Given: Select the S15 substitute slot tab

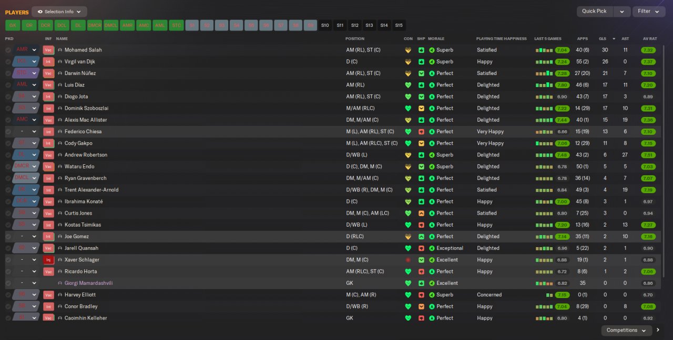Looking at the screenshot, I should pos(399,25).
